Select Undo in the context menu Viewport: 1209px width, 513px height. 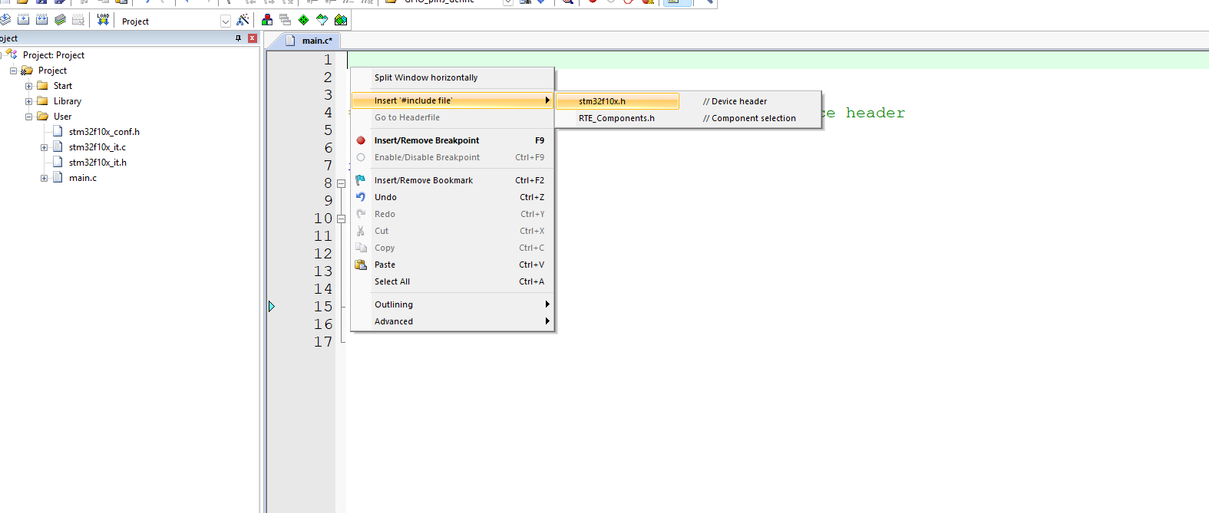(x=452, y=197)
